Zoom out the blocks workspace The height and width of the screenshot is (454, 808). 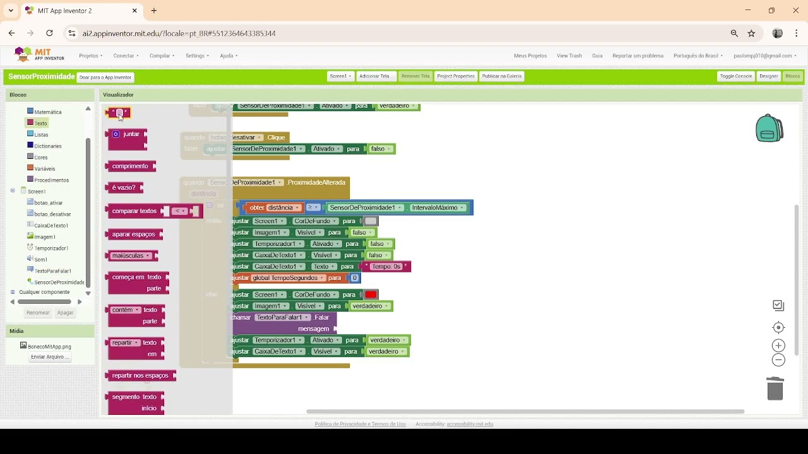[x=778, y=360]
